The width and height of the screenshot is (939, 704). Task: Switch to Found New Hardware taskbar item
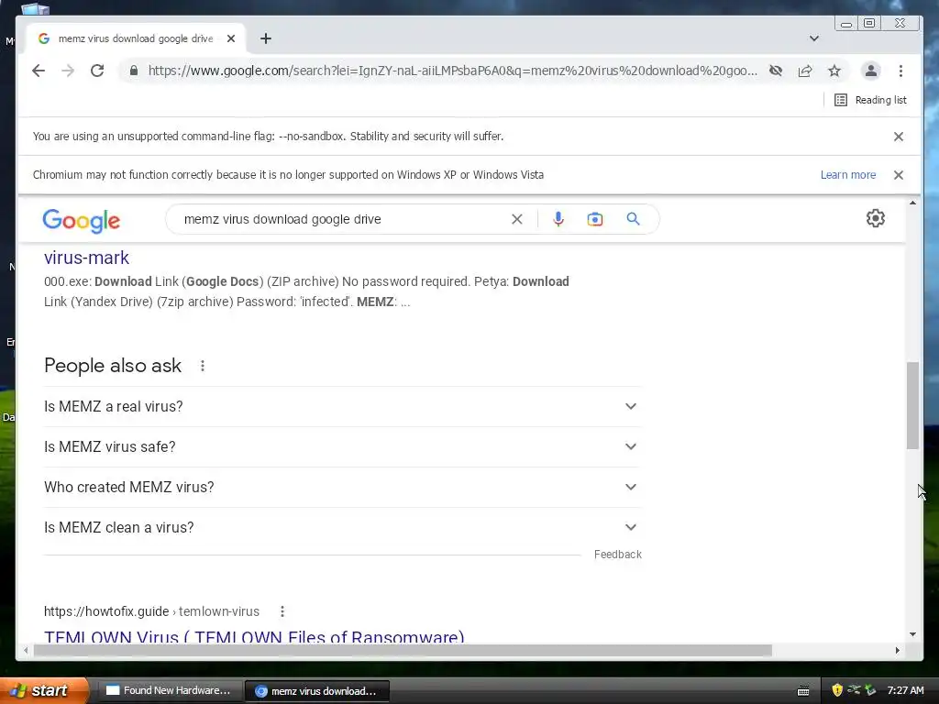(x=169, y=690)
